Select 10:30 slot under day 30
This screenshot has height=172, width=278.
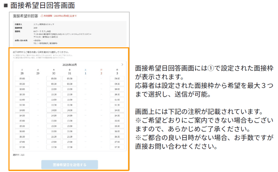click(x=54, y=94)
